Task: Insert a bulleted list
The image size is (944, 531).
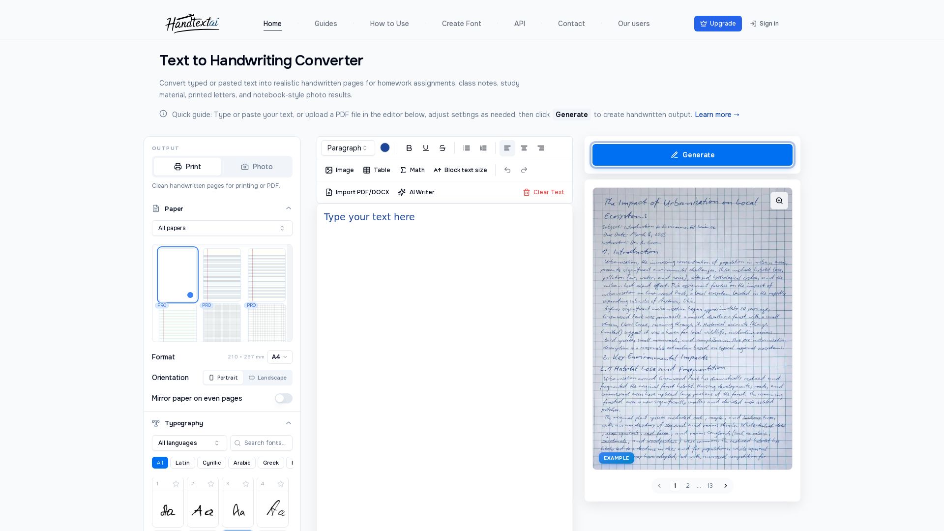Action: pos(467,148)
